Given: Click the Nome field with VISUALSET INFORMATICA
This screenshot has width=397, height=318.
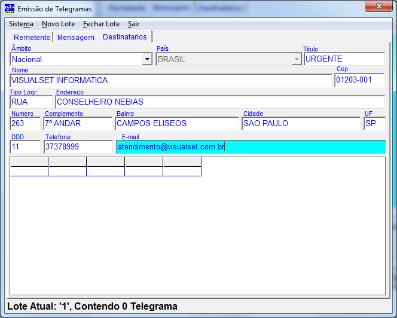Looking at the screenshot, I should click(170, 80).
